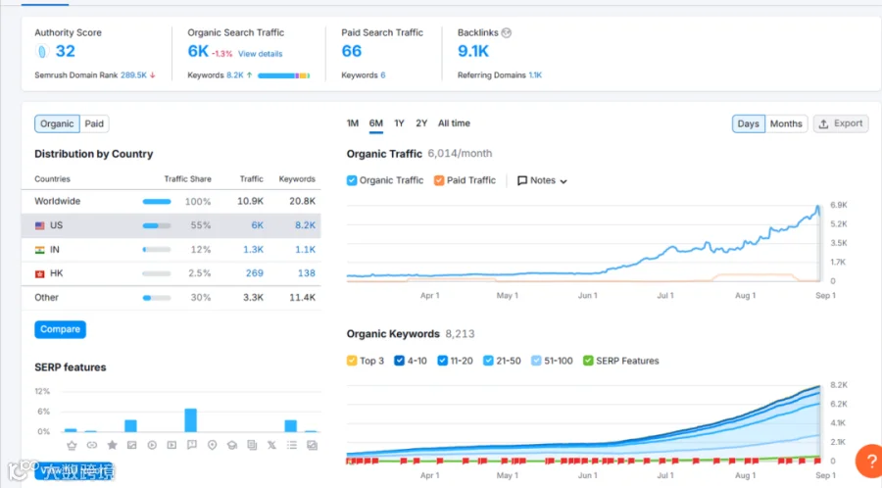Viewport: 882px width, 488px height.
Task: Select the chain link sitelinks SERP icon
Action: (x=92, y=445)
